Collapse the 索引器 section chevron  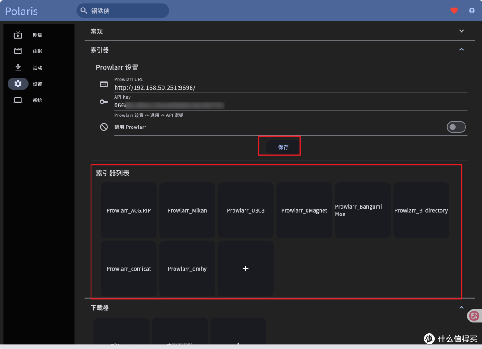(461, 49)
